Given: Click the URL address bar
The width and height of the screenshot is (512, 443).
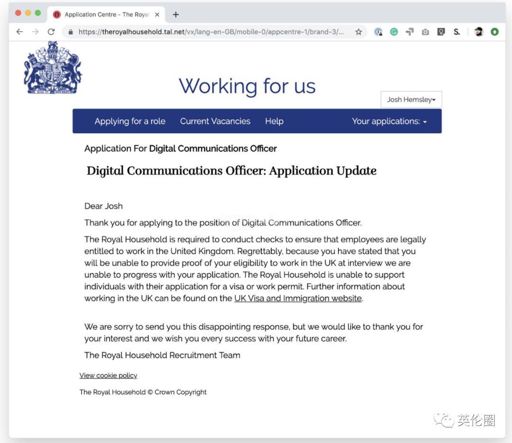Looking at the screenshot, I should (x=211, y=32).
